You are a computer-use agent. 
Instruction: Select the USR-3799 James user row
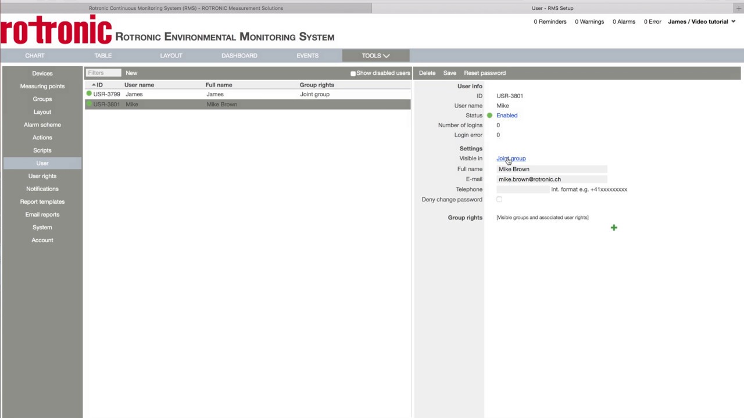point(248,94)
